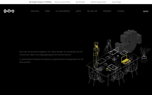The width and height of the screenshot is (152, 95).
Task: Click the "Die Etagen Gruppe ist vielfältig:" label
Action: pos(40,2)
